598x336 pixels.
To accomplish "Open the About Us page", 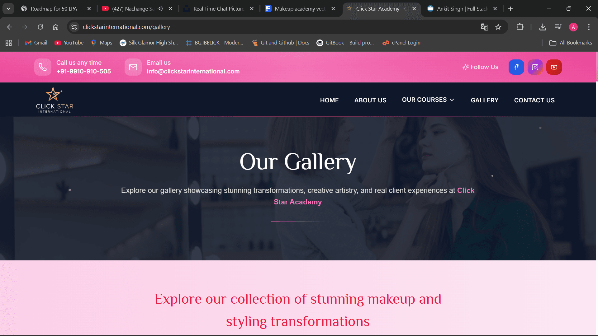I will 370,100.
